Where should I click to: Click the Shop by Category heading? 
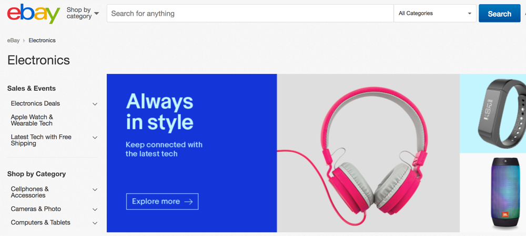click(37, 174)
